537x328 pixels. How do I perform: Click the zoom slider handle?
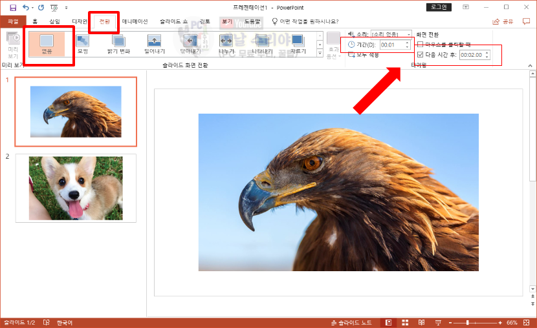pyautogui.click(x=468, y=323)
